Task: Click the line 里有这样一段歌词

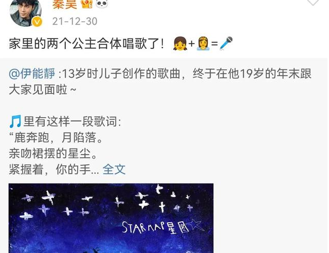Action: (72, 121)
